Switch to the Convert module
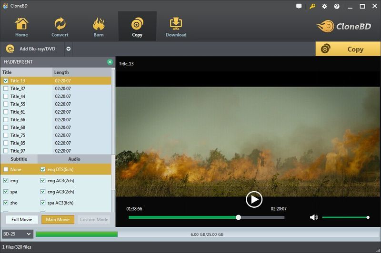This screenshot has width=381, height=253. (60, 27)
